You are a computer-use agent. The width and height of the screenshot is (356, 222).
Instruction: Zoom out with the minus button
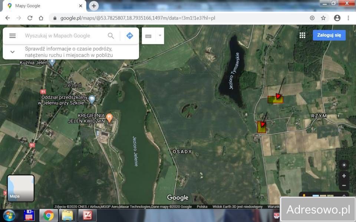coord(344,185)
